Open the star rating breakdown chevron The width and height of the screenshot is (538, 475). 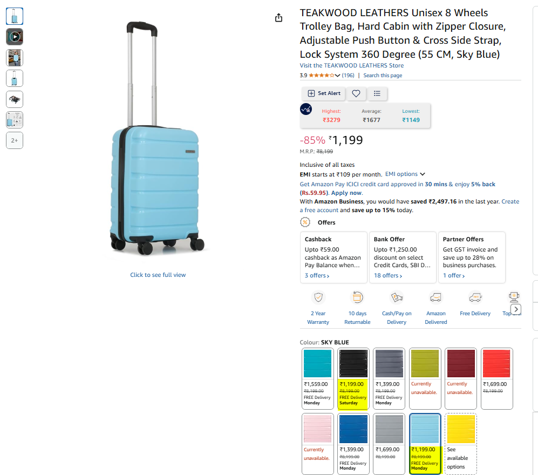pos(338,76)
